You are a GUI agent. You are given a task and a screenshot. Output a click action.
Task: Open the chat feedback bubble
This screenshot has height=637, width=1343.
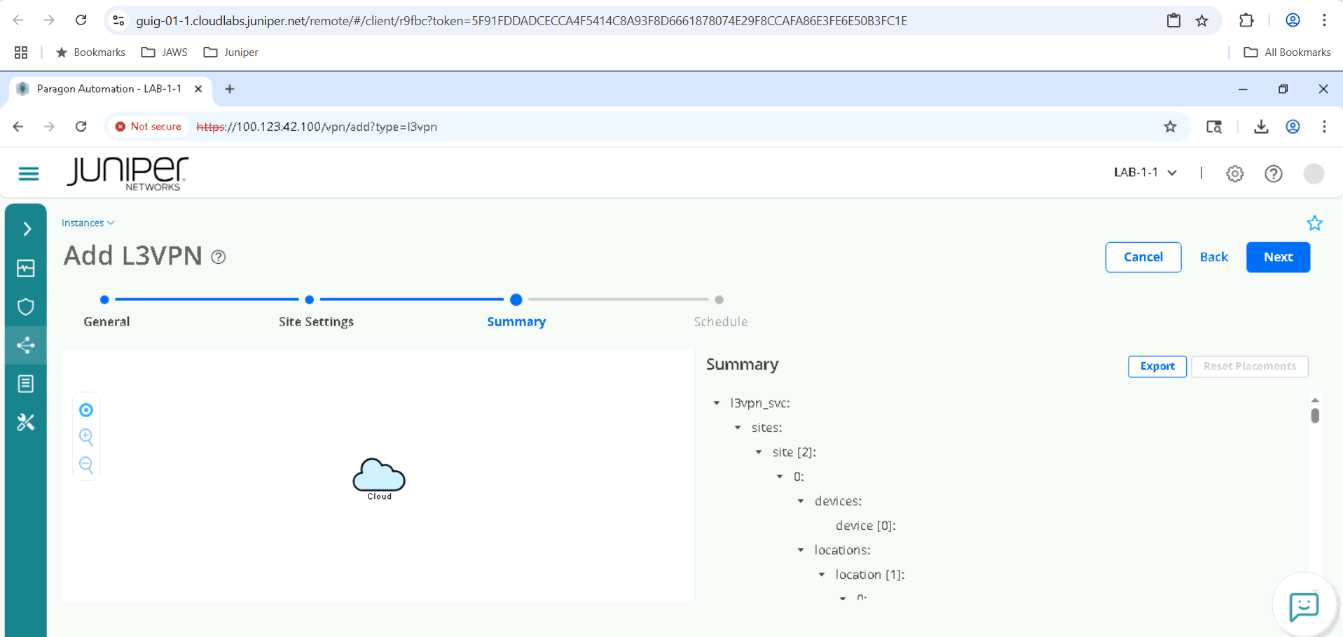click(1303, 606)
